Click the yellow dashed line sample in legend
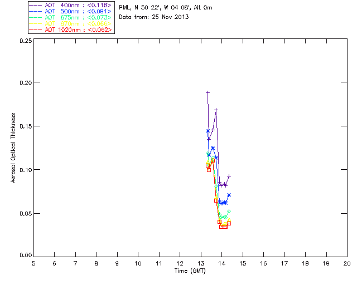The height and width of the screenshot is (285, 357). pos(36,23)
